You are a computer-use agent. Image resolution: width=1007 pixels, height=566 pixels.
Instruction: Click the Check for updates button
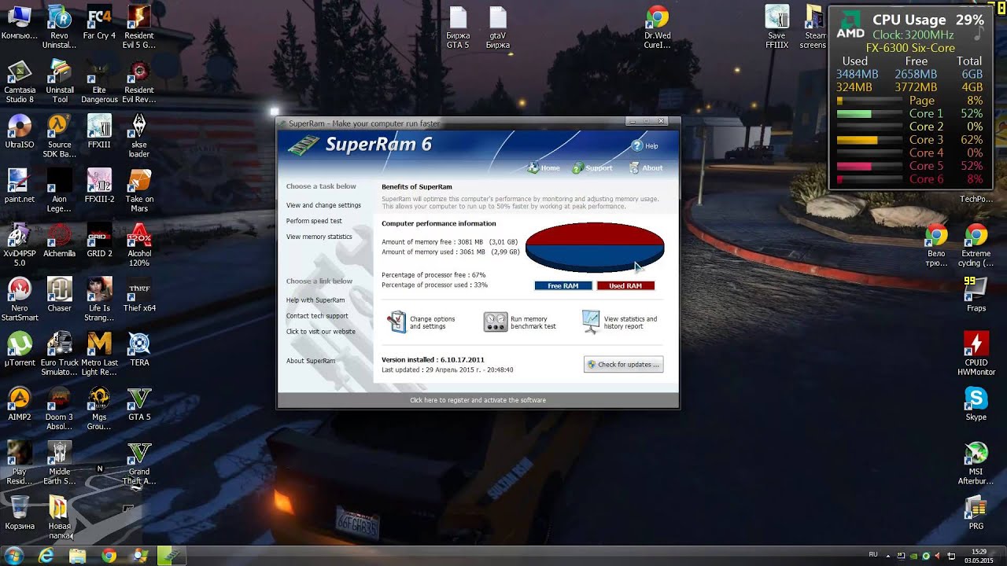coord(624,365)
